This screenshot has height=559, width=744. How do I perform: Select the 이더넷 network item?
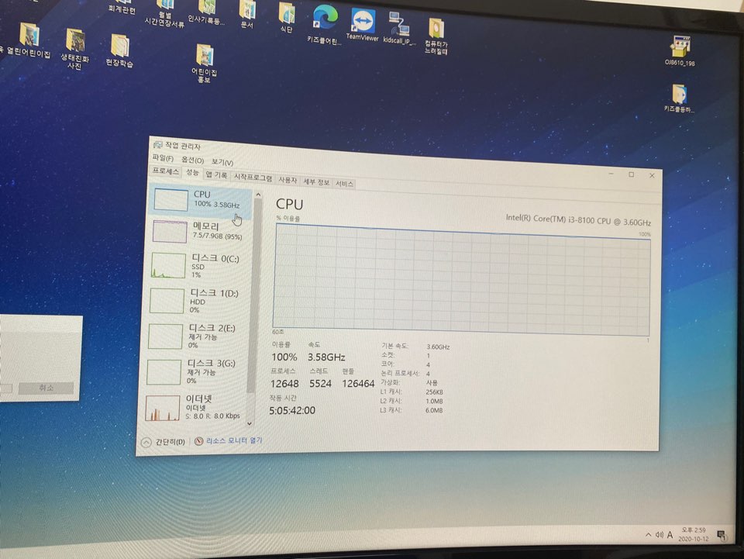pos(195,408)
